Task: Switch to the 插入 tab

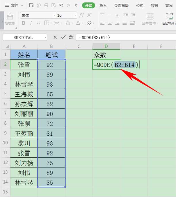Action: (103, 5)
